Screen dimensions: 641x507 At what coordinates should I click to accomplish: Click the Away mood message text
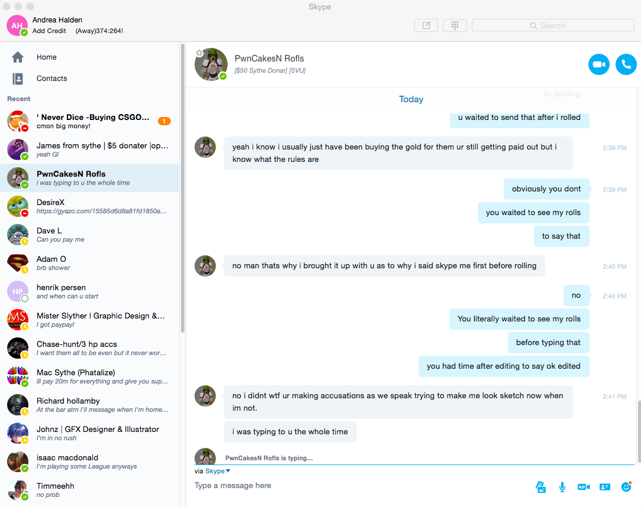[99, 31]
